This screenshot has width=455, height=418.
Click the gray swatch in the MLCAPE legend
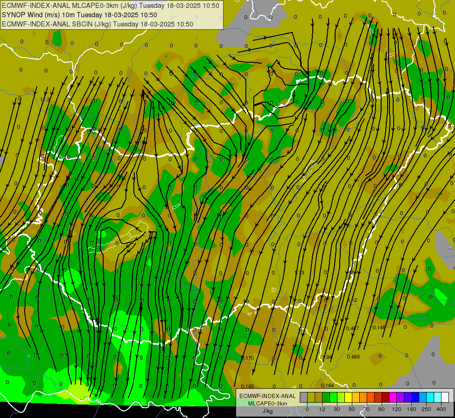pyautogui.click(x=303, y=397)
